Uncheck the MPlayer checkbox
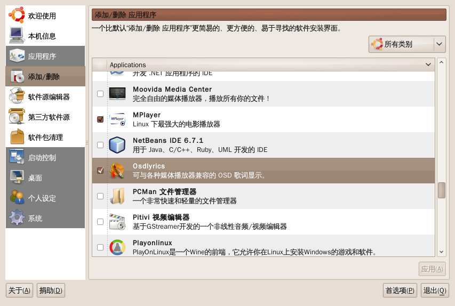The width and height of the screenshot is (455, 306). tap(100, 119)
